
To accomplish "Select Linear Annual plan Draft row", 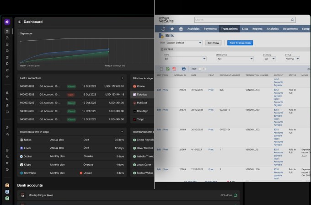I will pos(72,148).
